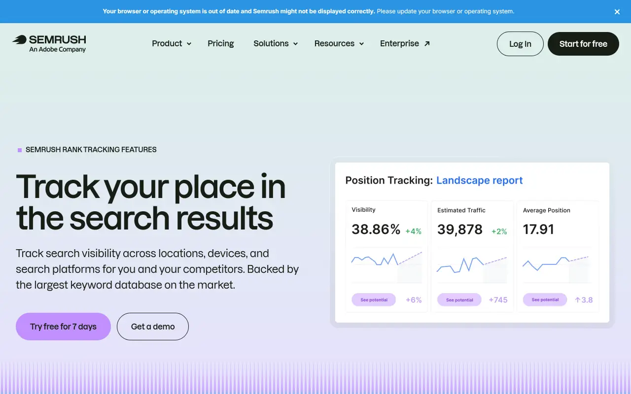Open the Resources menu

click(x=339, y=43)
